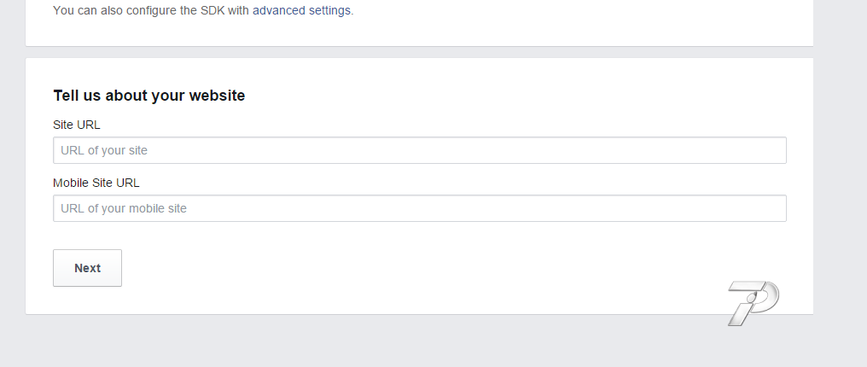The width and height of the screenshot is (867, 367).
Task: Click the right end of Site URL field
Action: [x=768, y=150]
